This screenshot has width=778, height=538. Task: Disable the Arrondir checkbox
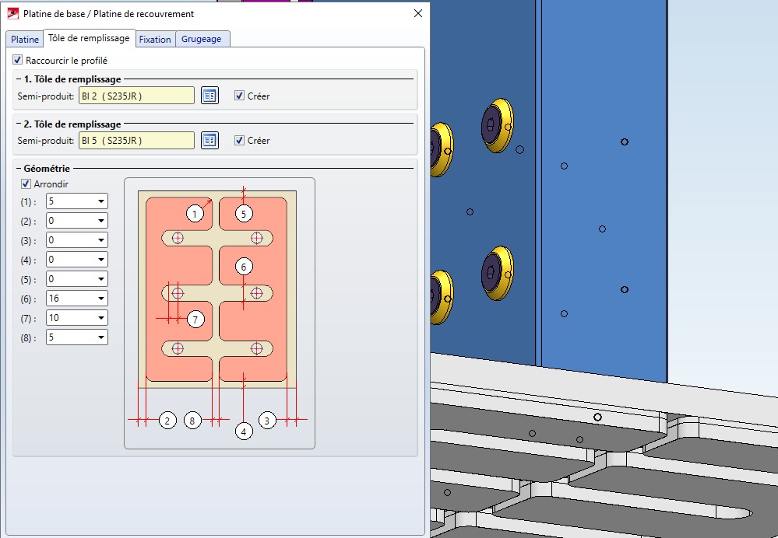tap(26, 184)
